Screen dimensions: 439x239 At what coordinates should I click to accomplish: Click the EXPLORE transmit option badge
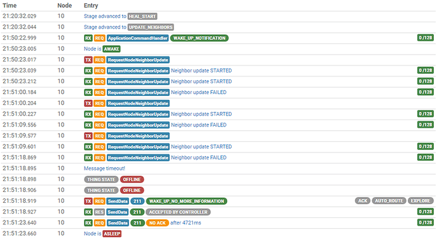click(x=421, y=201)
